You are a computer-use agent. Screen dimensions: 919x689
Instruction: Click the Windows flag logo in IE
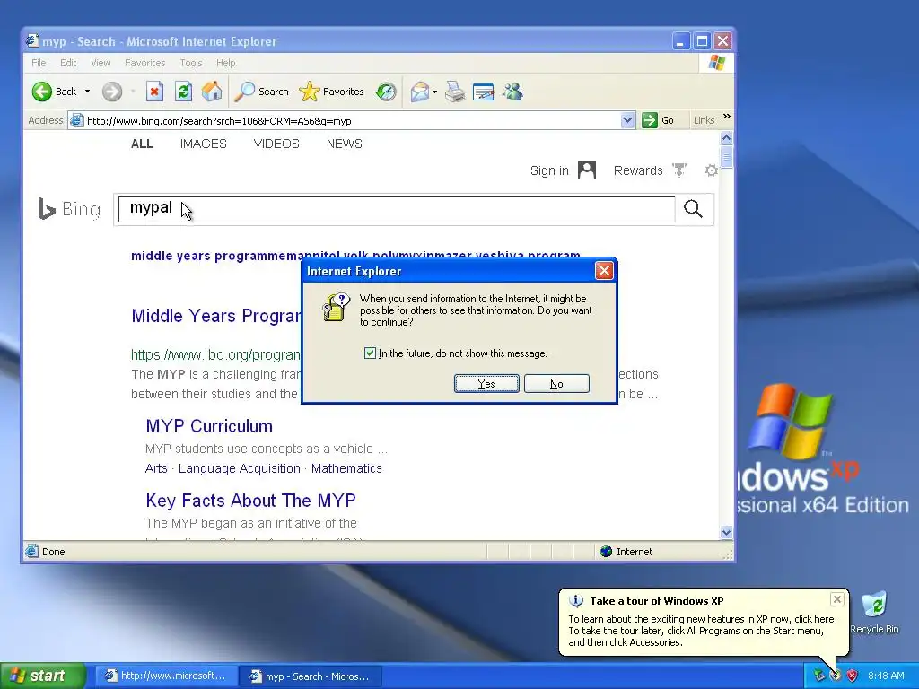[716, 63]
